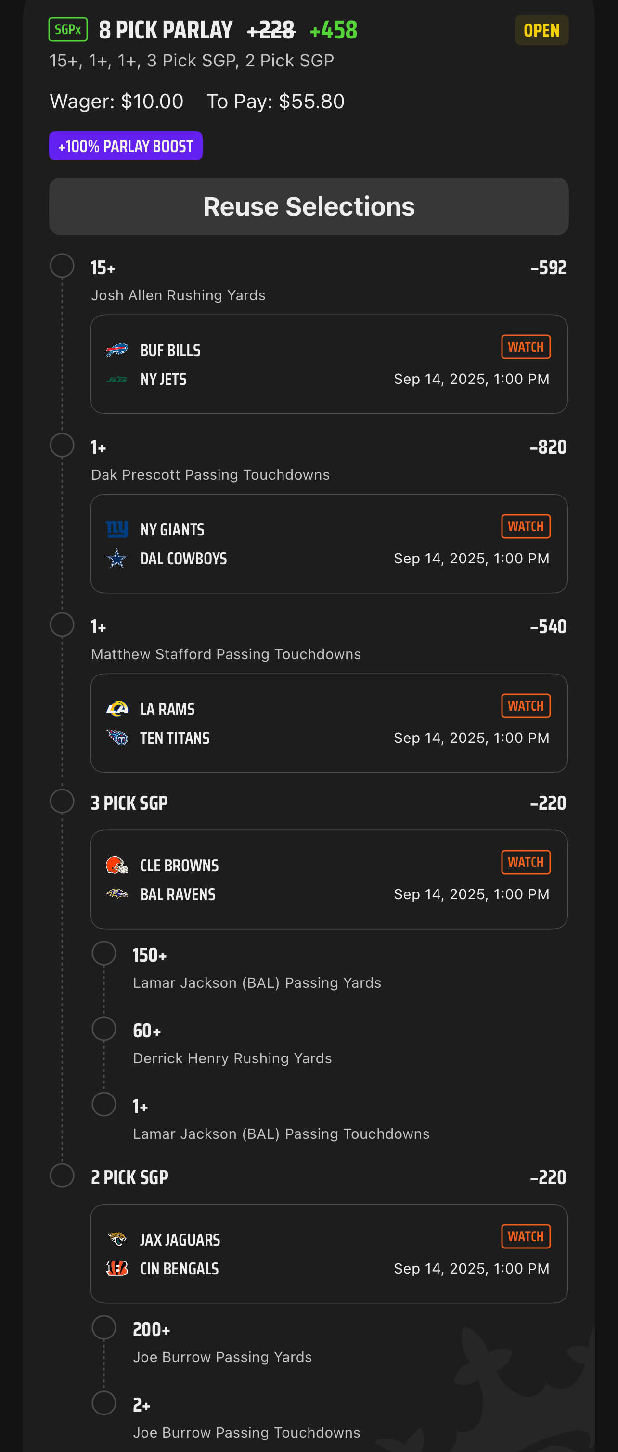
Task: Tap the Tennessee Titans logo
Action: (x=117, y=737)
